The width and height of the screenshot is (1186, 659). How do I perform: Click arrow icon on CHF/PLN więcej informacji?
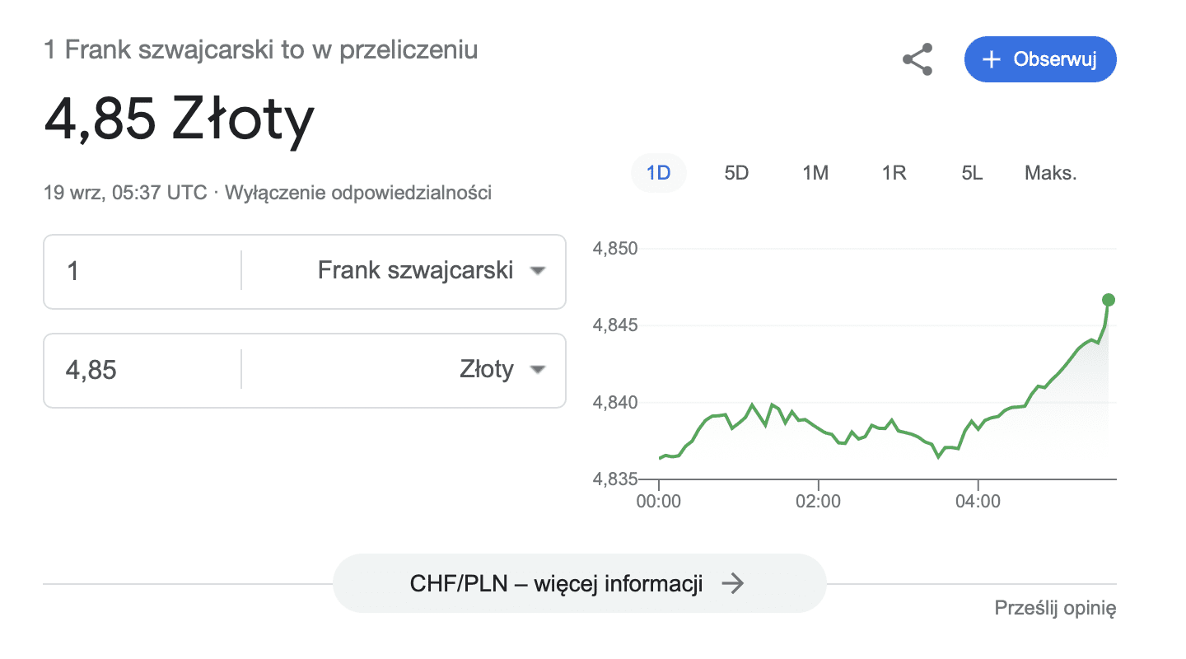coord(732,584)
